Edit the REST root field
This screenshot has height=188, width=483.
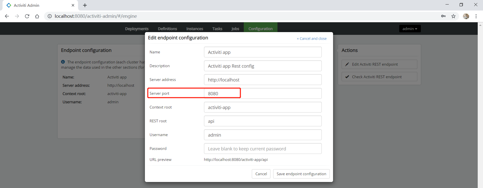263,121
